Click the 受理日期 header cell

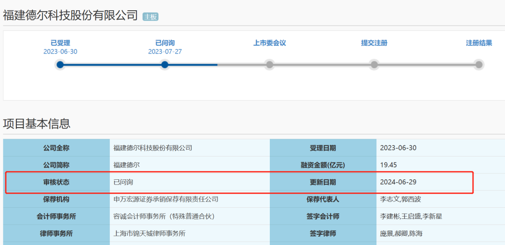click(323, 148)
